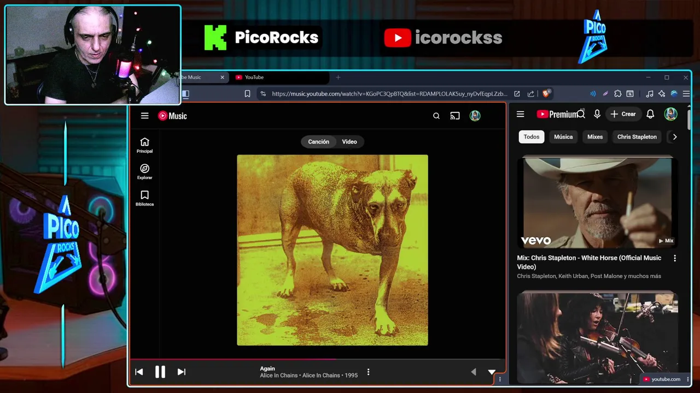Click YouTube Premium logo in side panel
This screenshot has width=700, height=393.
(557, 114)
